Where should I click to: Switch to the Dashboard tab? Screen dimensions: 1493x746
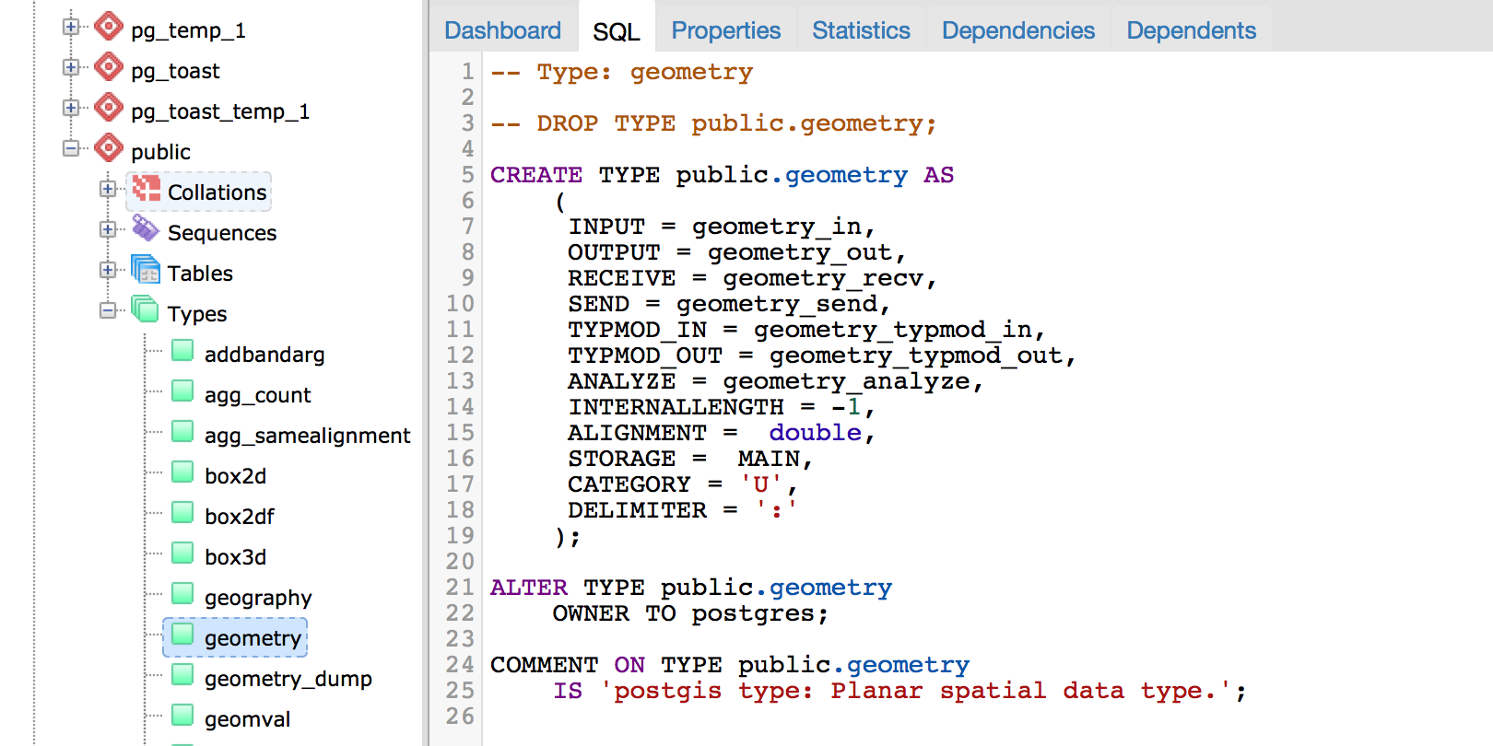pos(502,30)
